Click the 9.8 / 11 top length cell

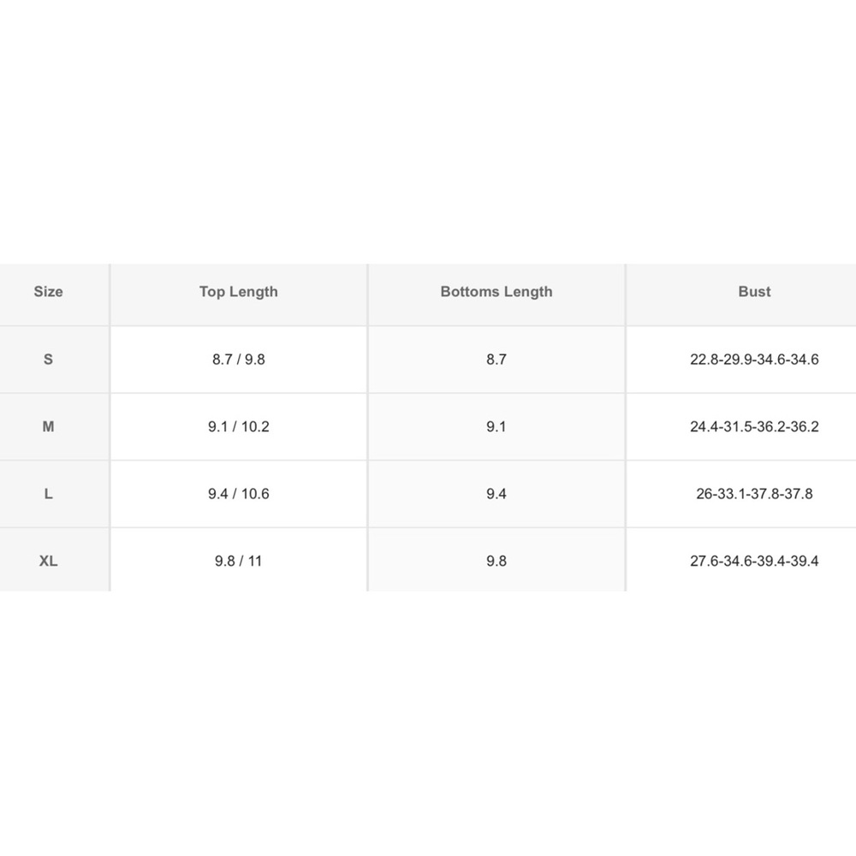pos(239,562)
